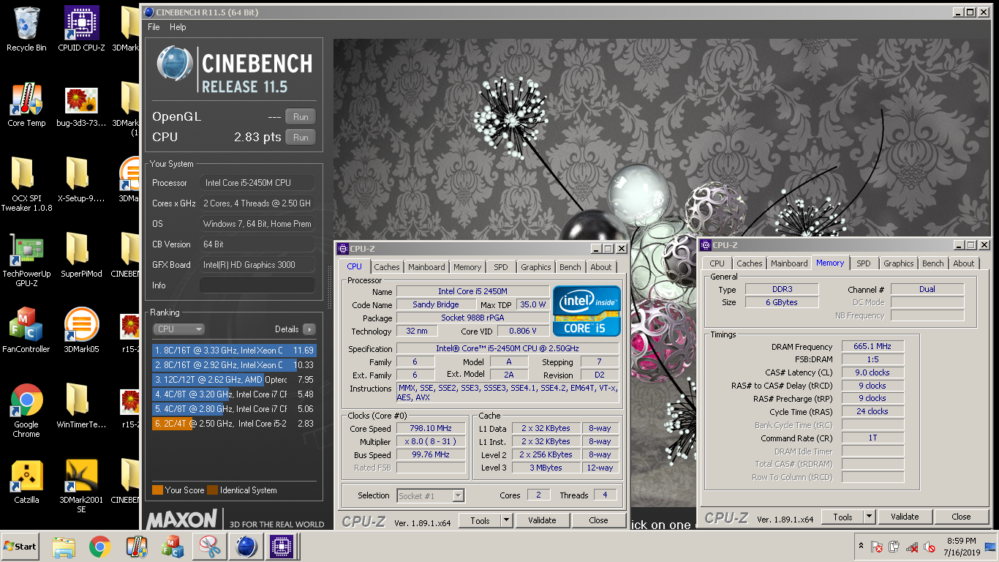Viewport: 999px width, 562px height.
Task: Open SPD tab in CPU-Z CPU window
Action: 500,267
